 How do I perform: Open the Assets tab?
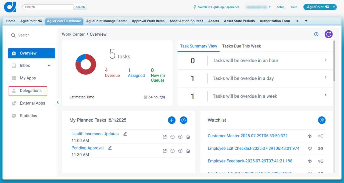214,21
